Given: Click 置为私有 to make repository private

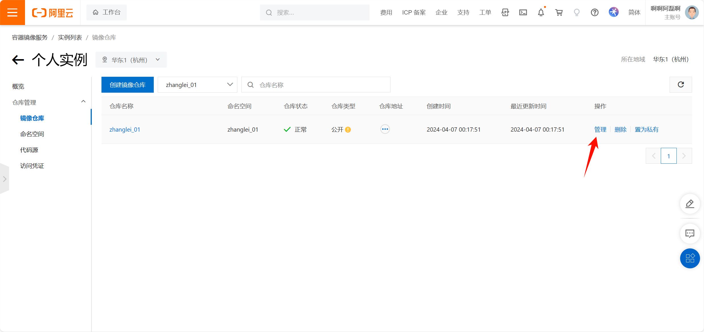Looking at the screenshot, I should pos(647,129).
